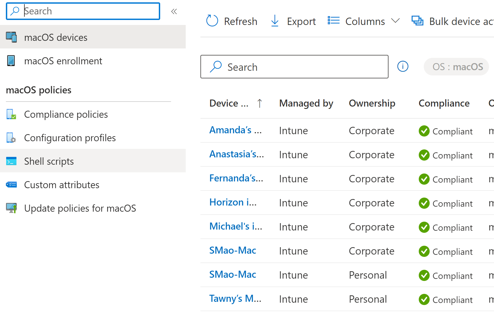Image resolution: width=494 pixels, height=315 pixels.
Task: Open the Amanda's device link
Action: (235, 130)
